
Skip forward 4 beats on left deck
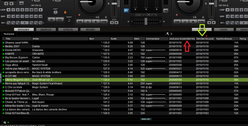(x=36, y=16)
